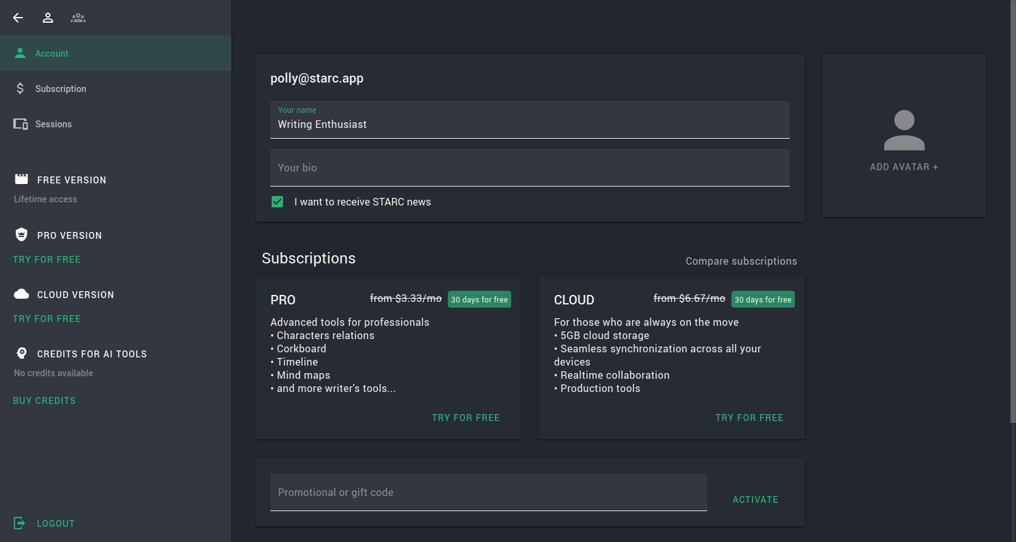
Task: Click the logout door icon
Action: click(x=20, y=523)
